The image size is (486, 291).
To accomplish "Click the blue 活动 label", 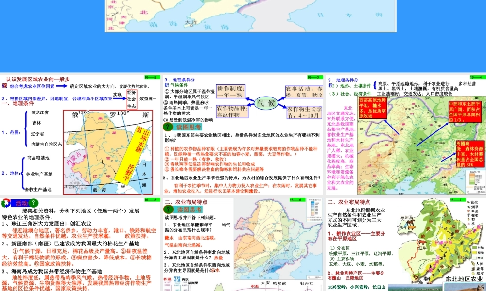I will point(21,203).
